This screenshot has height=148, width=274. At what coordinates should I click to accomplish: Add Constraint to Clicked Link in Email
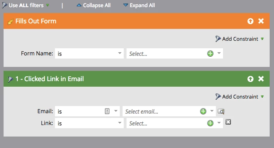click(x=240, y=97)
